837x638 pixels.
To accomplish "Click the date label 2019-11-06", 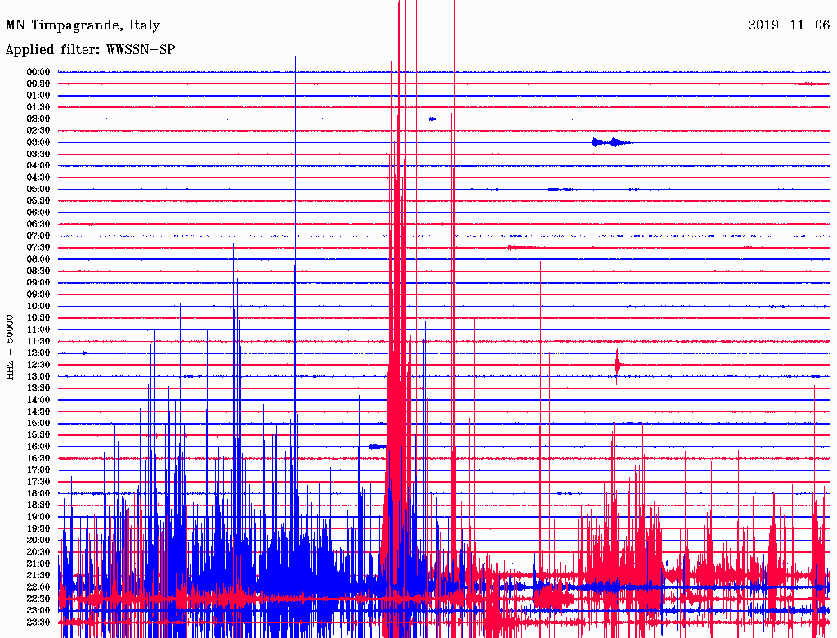I will click(789, 25).
